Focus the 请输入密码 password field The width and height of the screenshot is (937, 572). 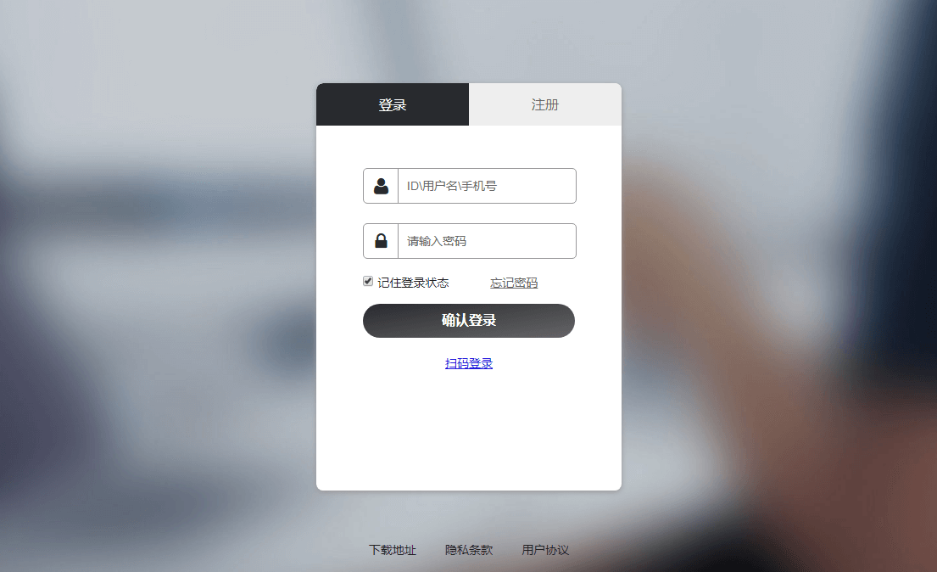(x=487, y=241)
